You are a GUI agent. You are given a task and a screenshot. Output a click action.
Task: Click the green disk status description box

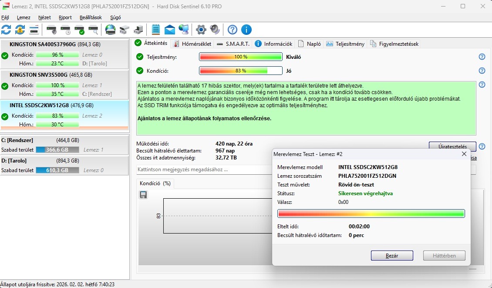click(x=306, y=108)
